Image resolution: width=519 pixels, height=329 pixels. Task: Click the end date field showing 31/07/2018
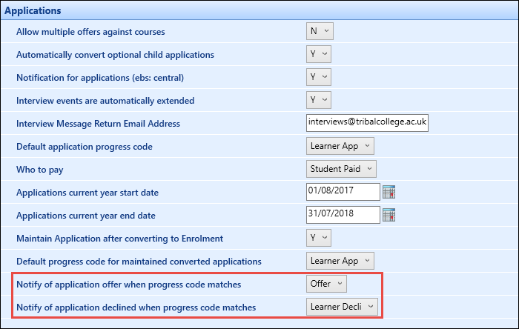pos(343,215)
